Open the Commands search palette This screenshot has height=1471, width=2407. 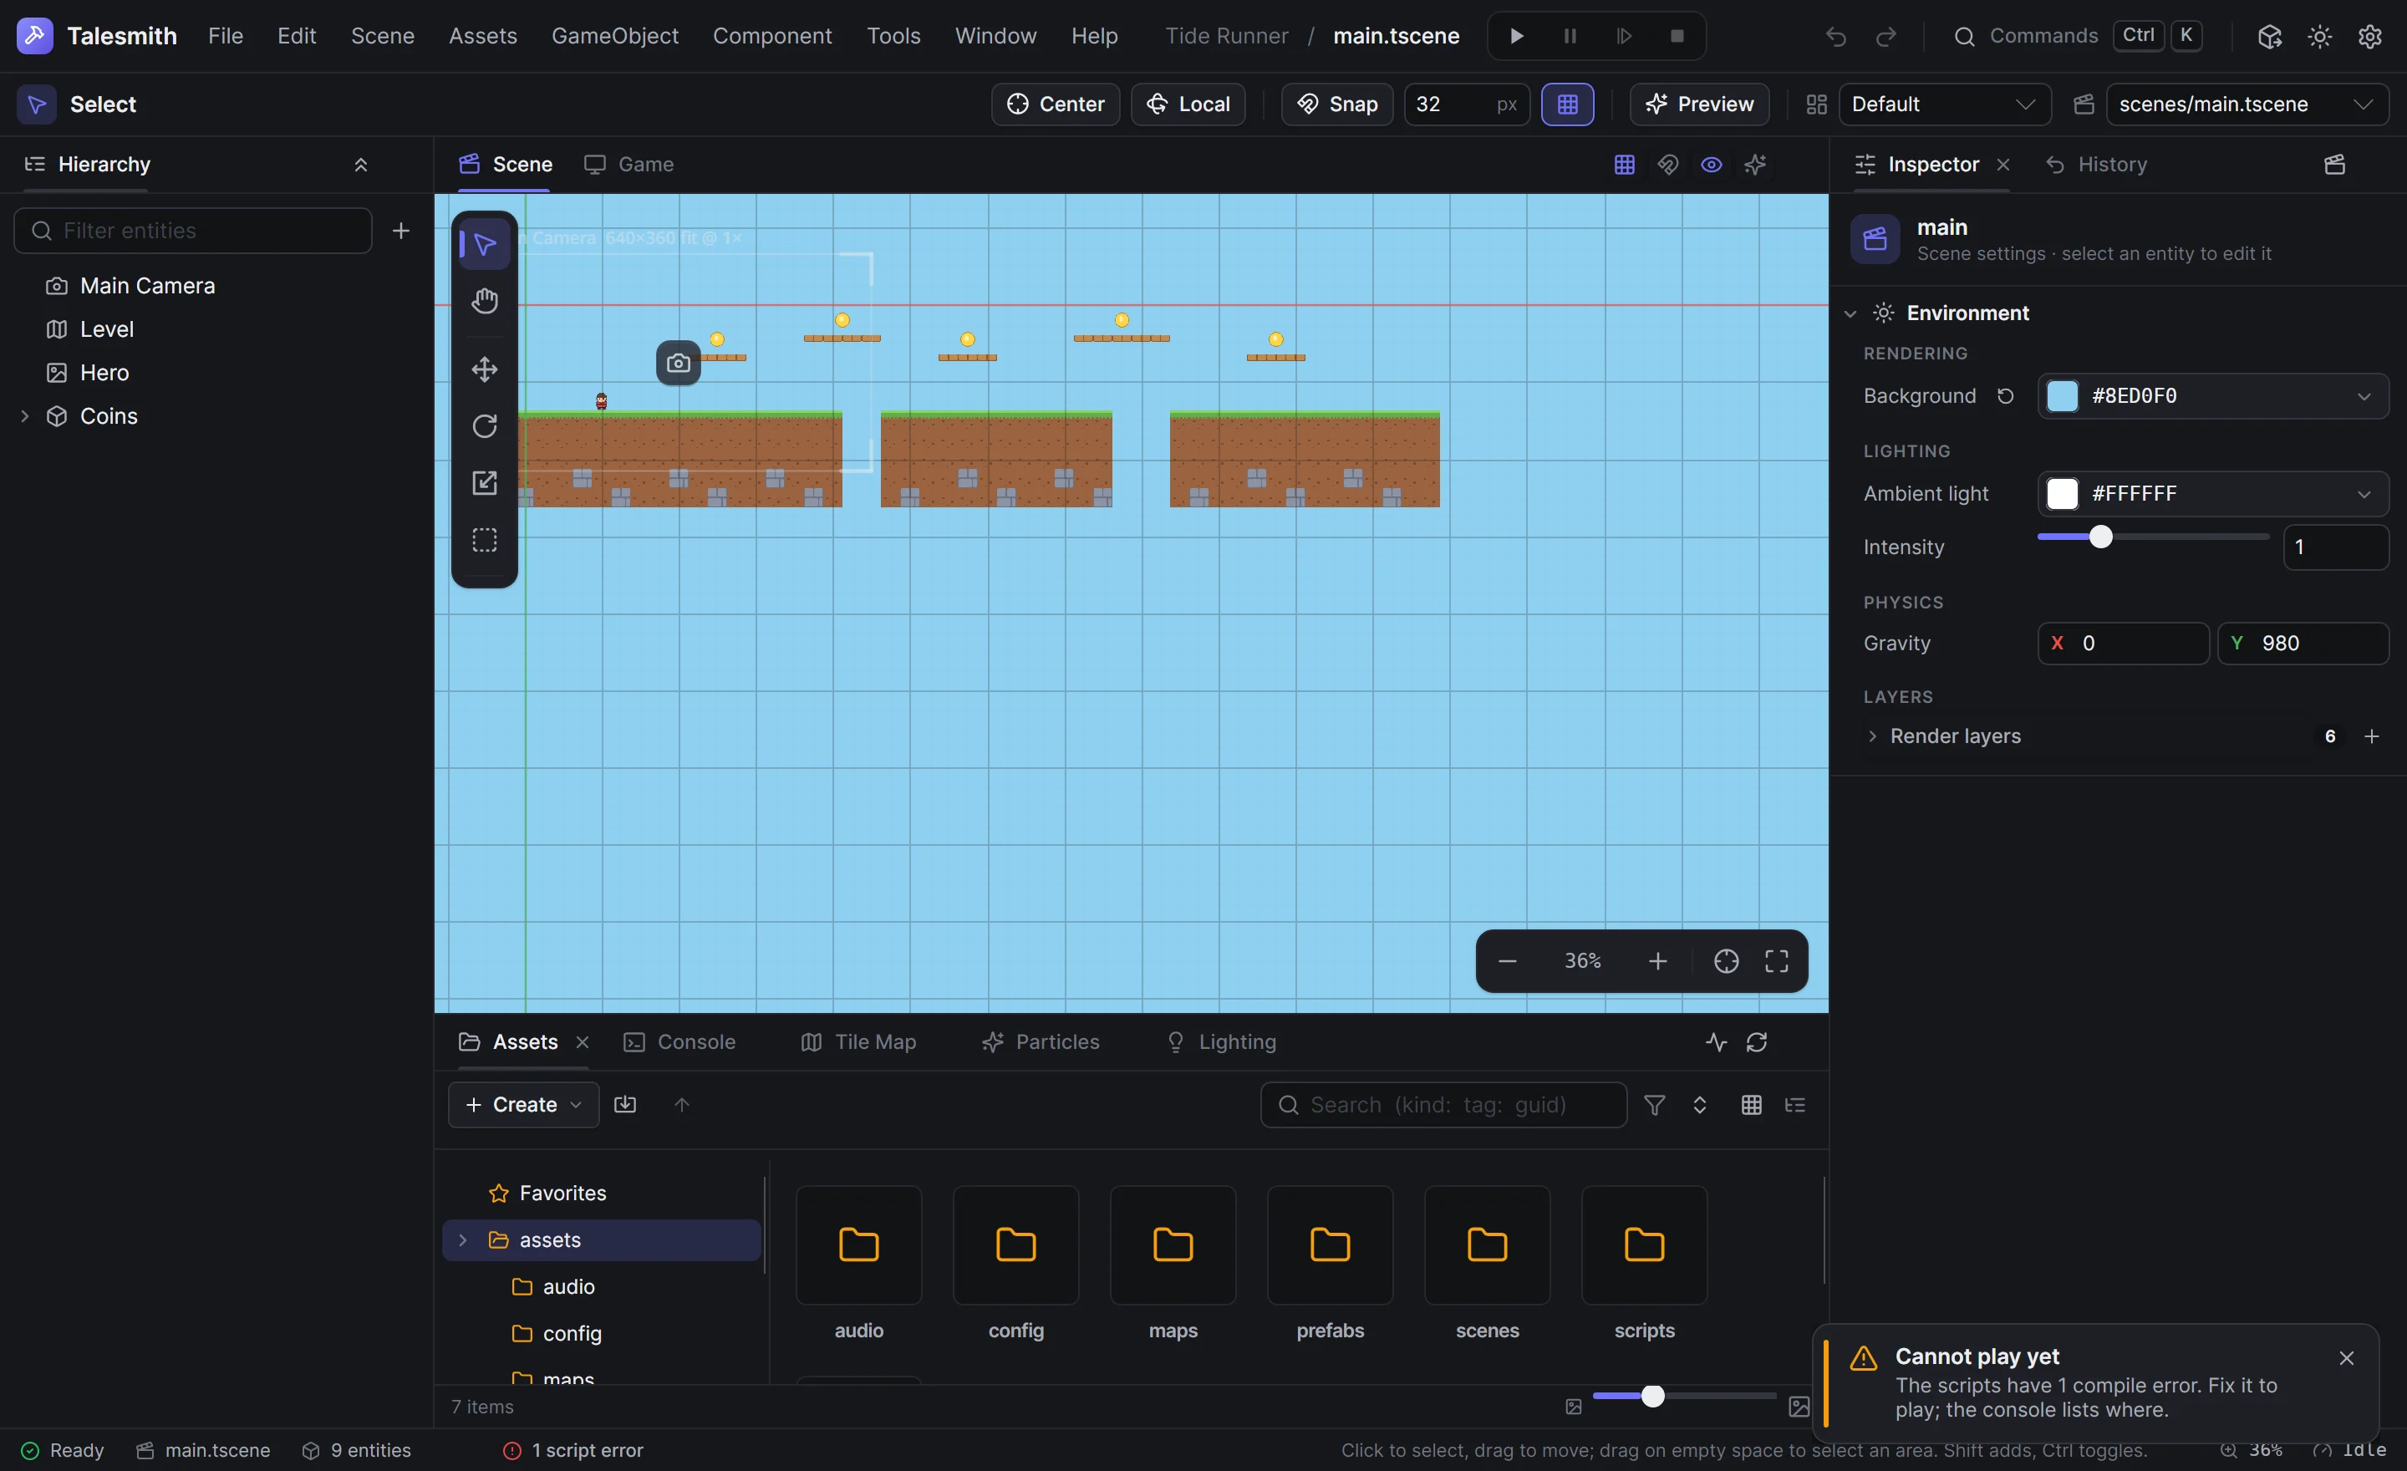2077,36
